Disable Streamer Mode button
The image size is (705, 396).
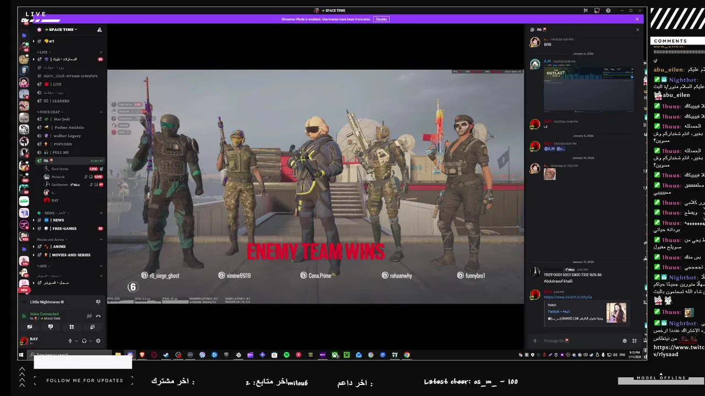point(381,19)
